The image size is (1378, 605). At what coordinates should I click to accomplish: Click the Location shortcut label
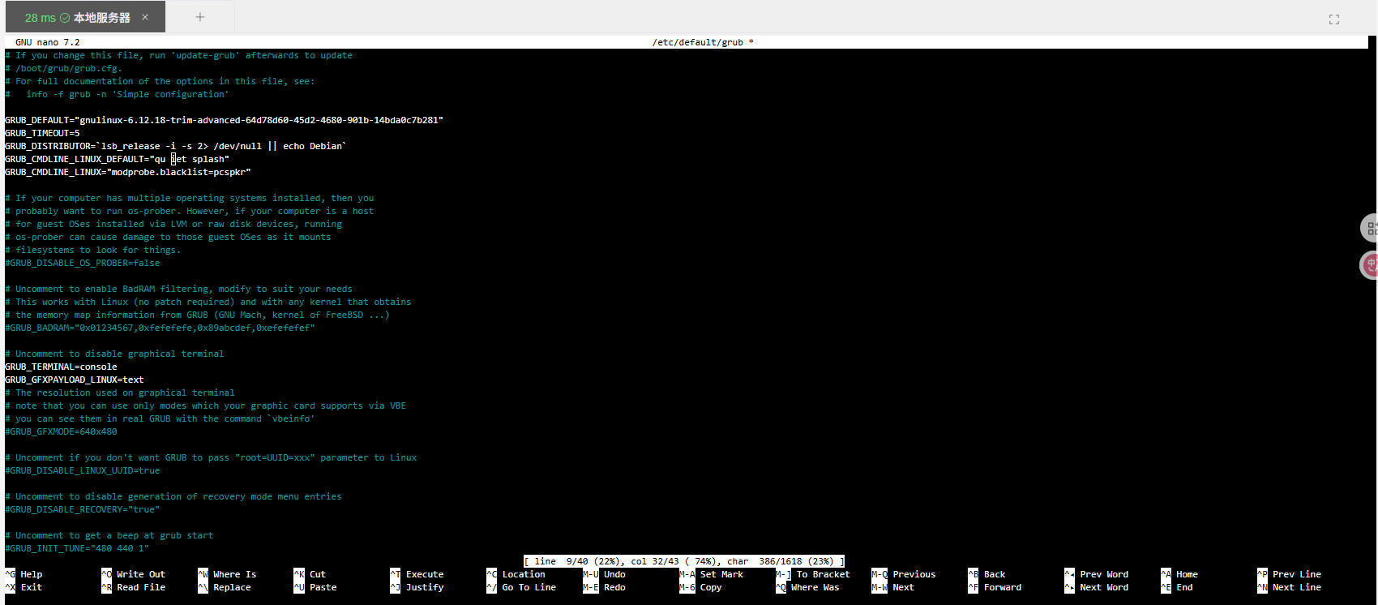524,574
